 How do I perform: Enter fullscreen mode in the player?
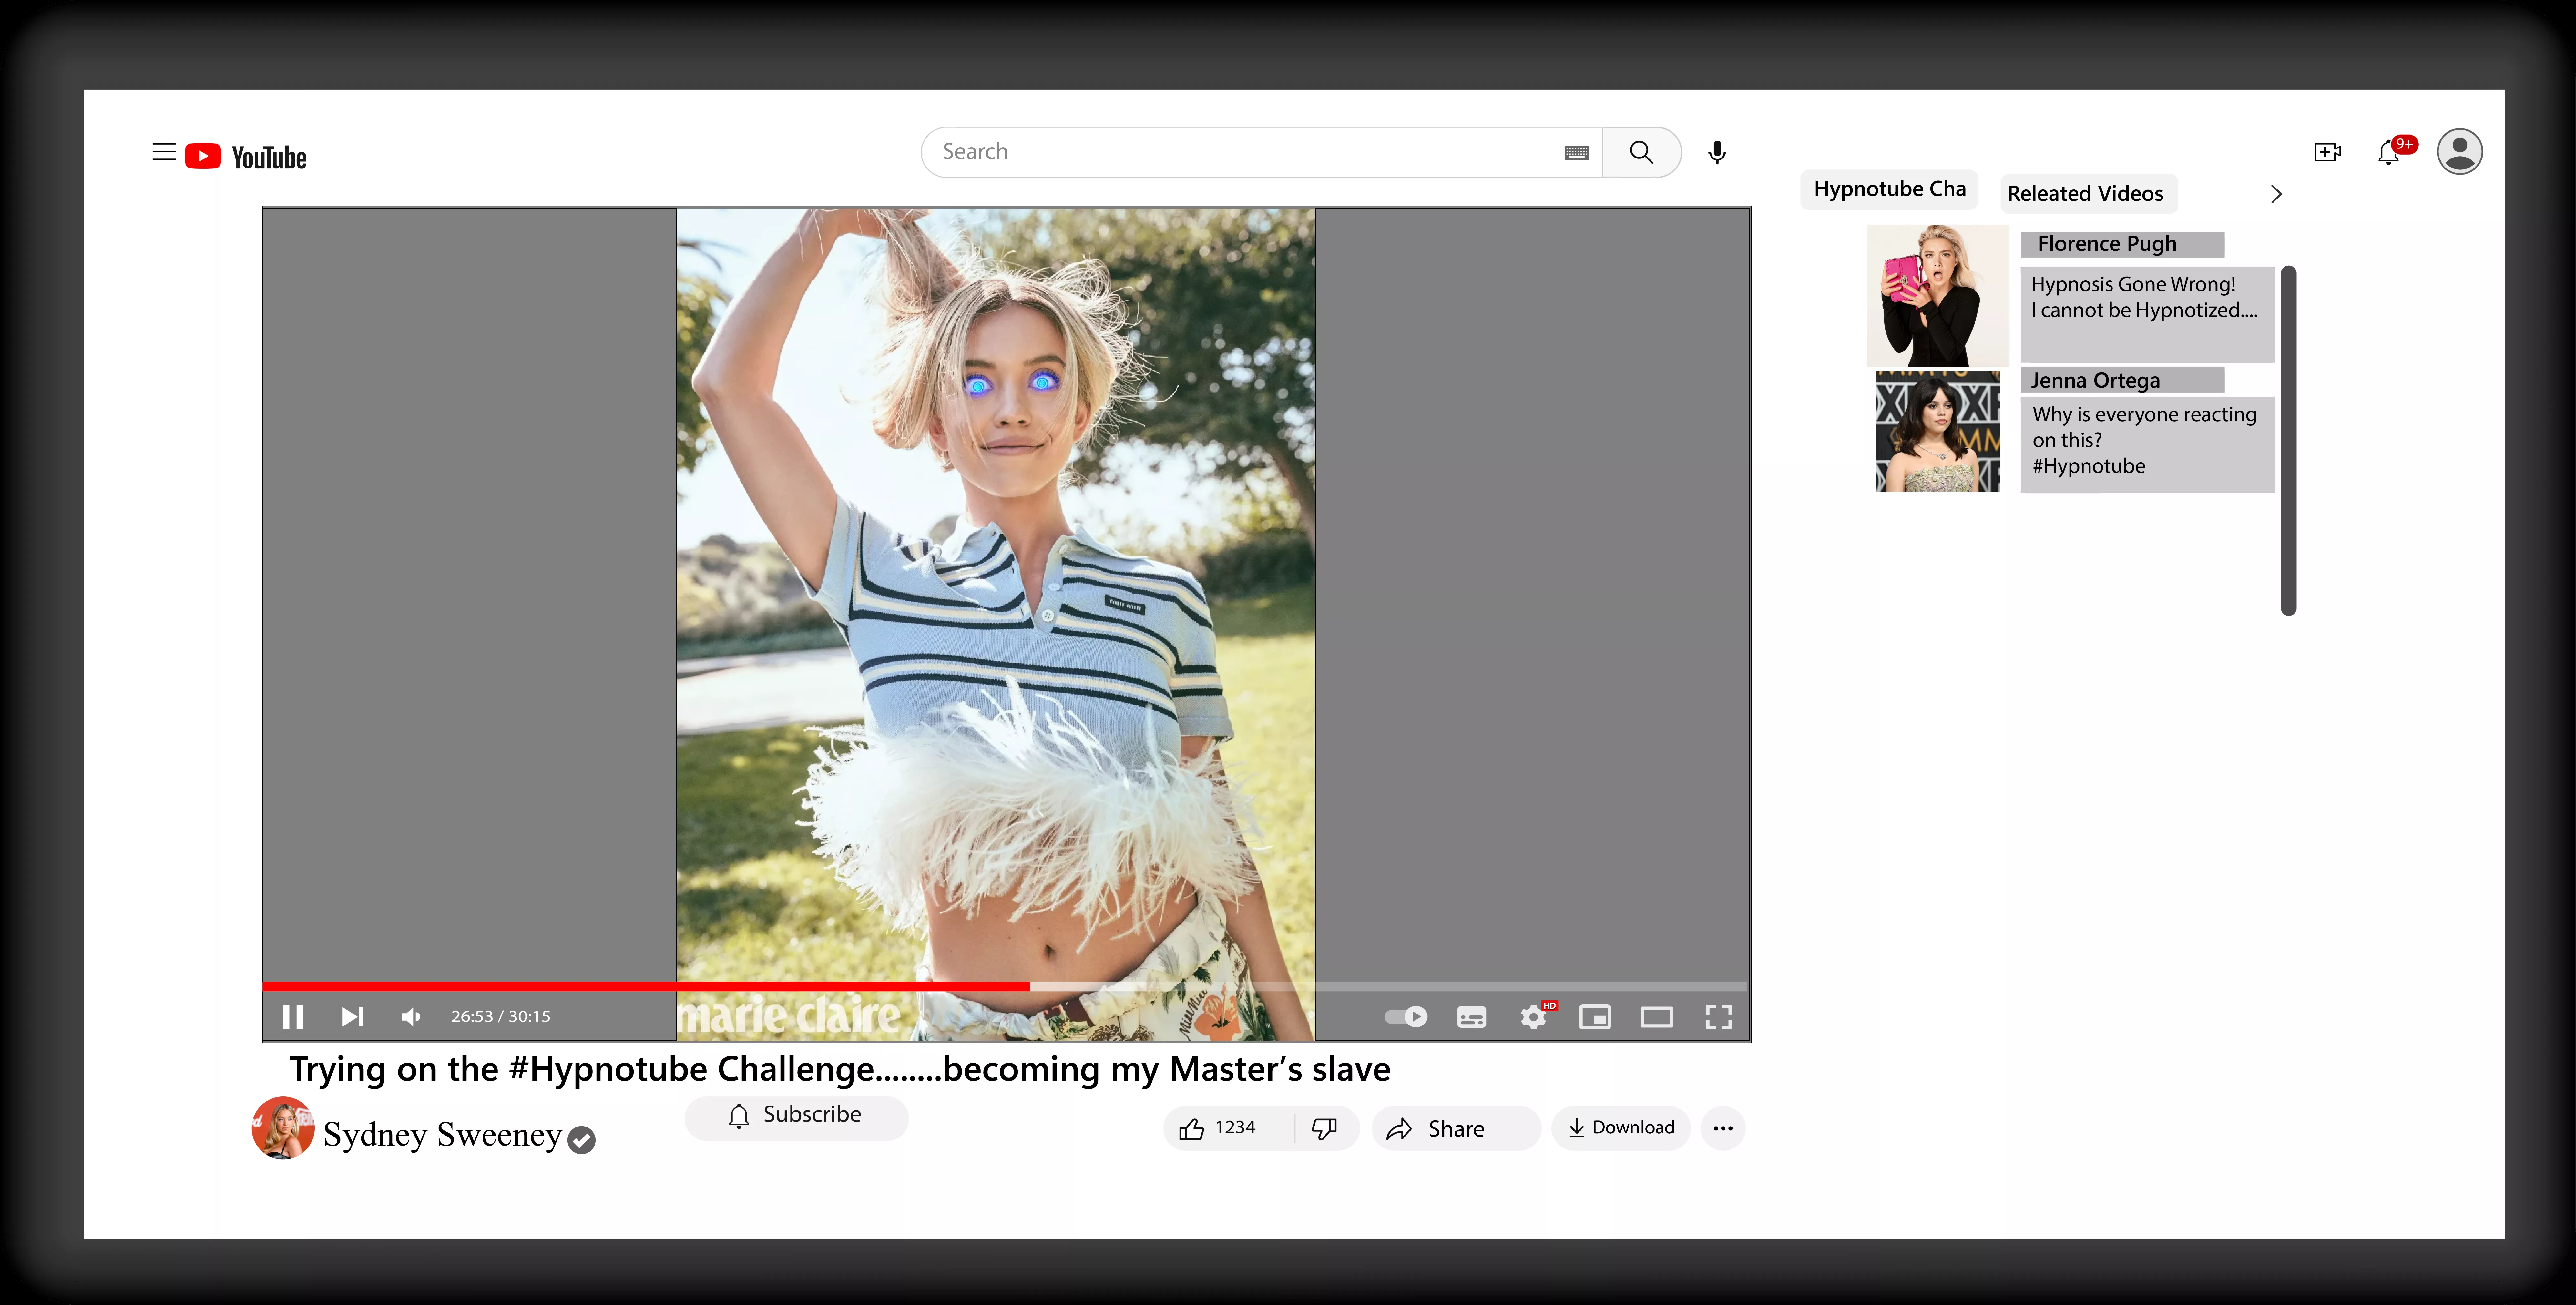(x=1718, y=1017)
